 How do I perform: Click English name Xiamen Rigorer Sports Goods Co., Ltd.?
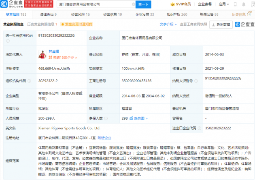69,128
